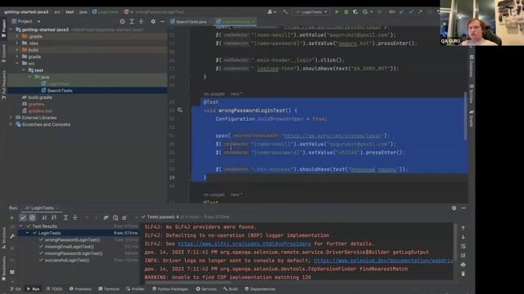Select successfulLoginTest() in test results
The width and height of the screenshot is (524, 294).
pyautogui.click(x=67, y=260)
